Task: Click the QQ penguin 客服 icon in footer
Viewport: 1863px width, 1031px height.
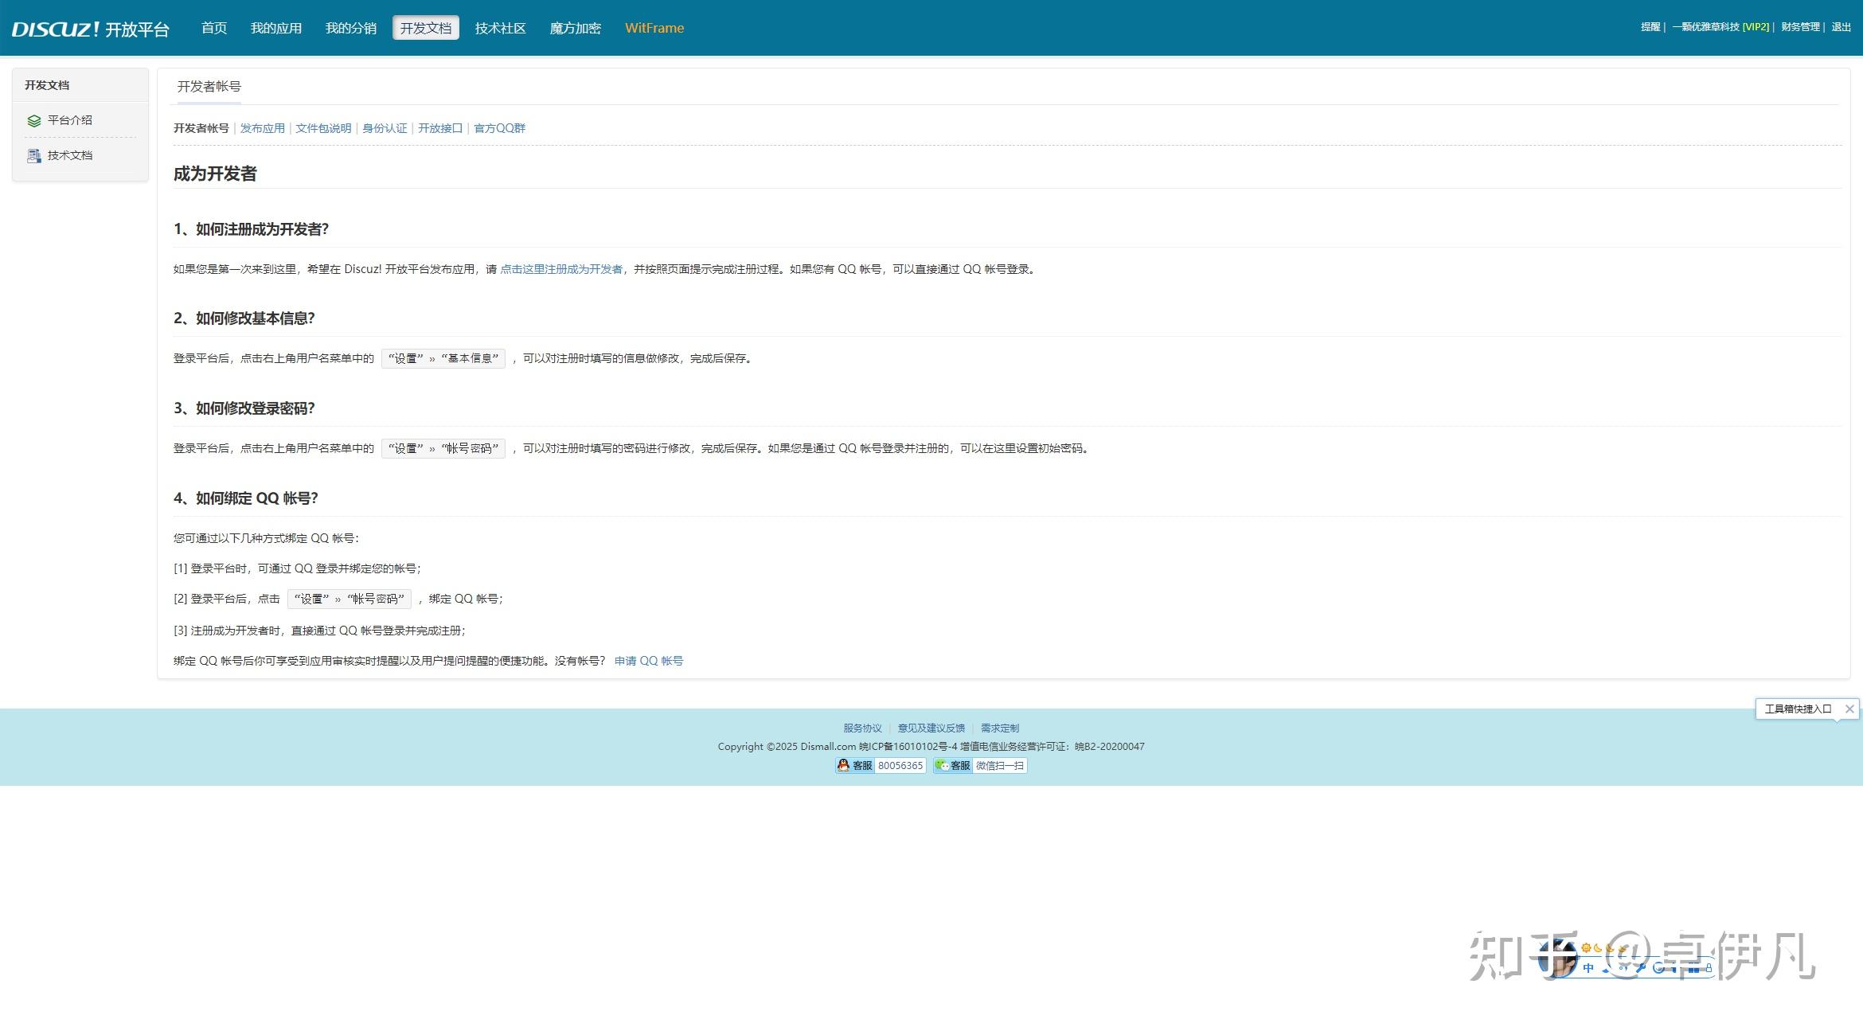Action: pyautogui.click(x=843, y=765)
